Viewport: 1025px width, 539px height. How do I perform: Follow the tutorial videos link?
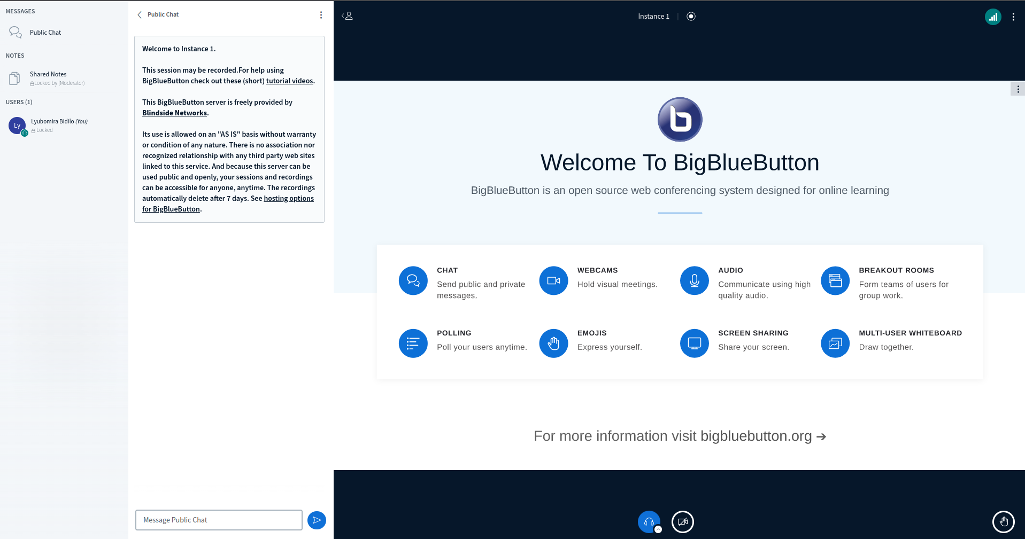(289, 81)
